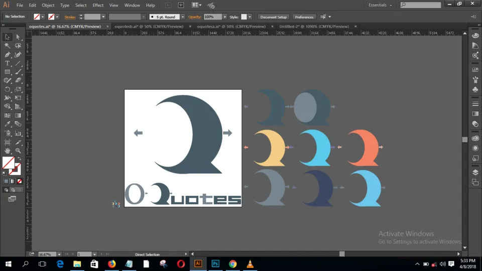Close the oquotesa.ai tab

[x=272, y=27]
